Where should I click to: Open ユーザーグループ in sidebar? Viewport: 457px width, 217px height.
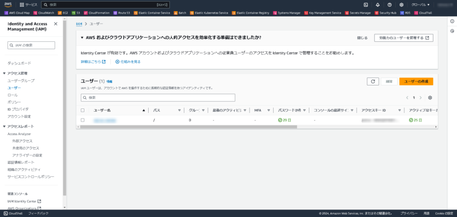[x=21, y=80]
